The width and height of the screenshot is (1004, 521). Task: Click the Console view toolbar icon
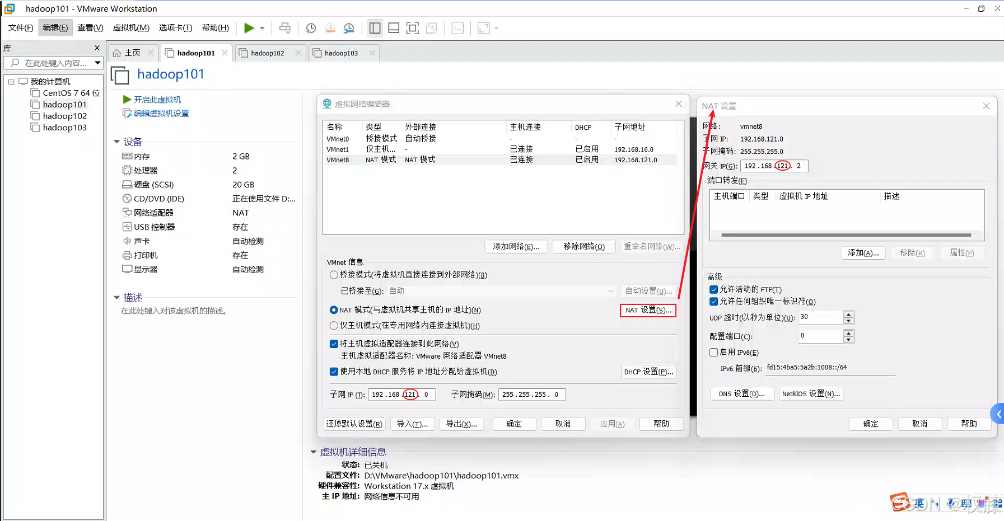click(457, 28)
